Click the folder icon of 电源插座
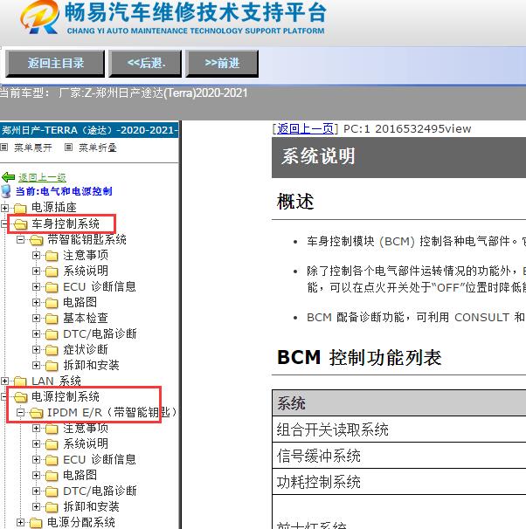Image resolution: width=526 pixels, height=529 pixels. [x=20, y=208]
